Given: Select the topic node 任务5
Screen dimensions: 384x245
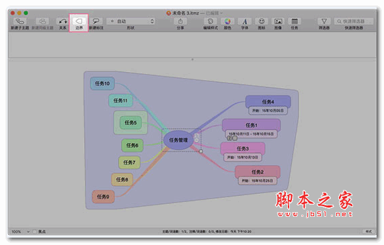Looking at the screenshot, I should click(x=130, y=122).
